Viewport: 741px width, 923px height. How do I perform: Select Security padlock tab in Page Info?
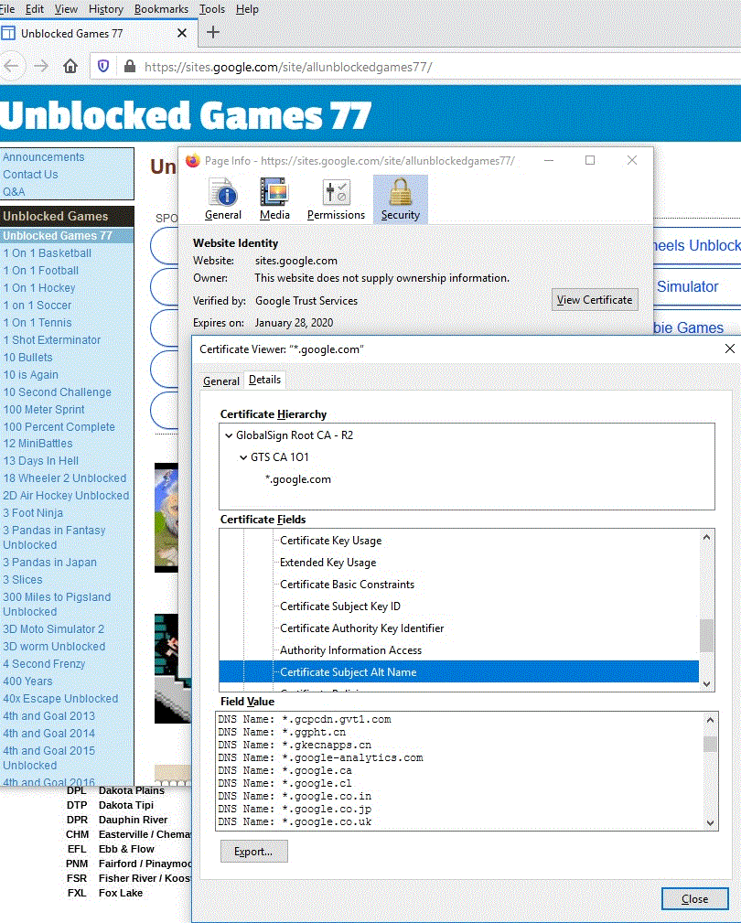(x=400, y=199)
